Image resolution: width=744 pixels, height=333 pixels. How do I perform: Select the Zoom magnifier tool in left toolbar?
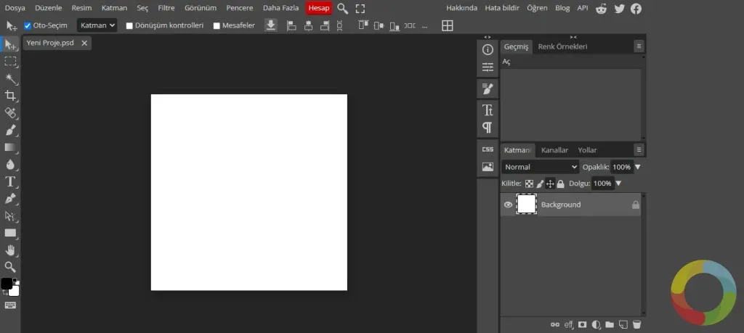(x=10, y=267)
